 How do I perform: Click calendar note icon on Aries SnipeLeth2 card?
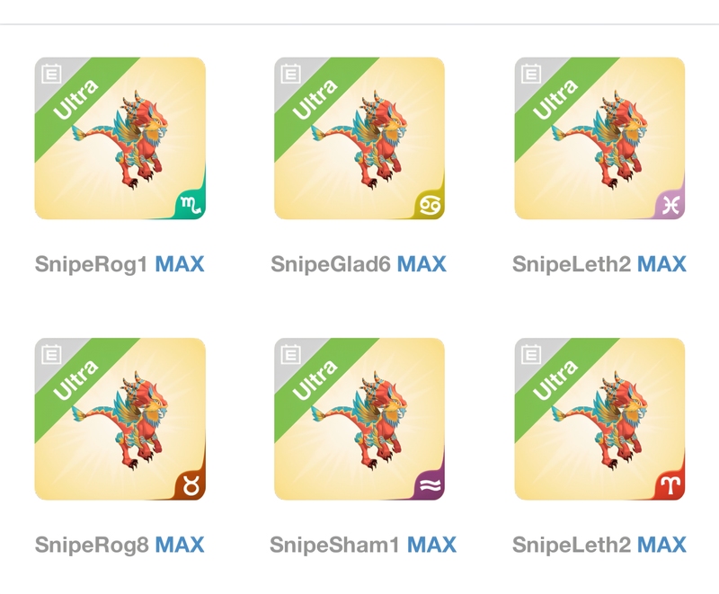point(531,354)
